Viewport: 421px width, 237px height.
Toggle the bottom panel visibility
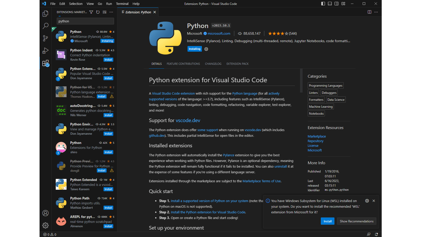coord(330,4)
